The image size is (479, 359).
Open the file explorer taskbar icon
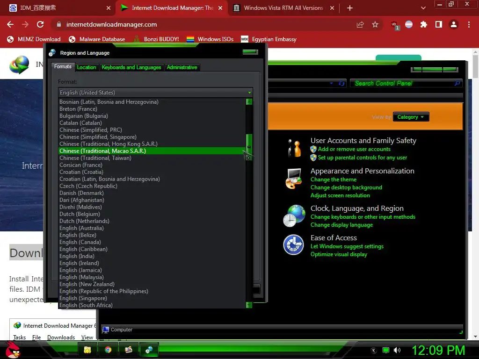point(87,350)
